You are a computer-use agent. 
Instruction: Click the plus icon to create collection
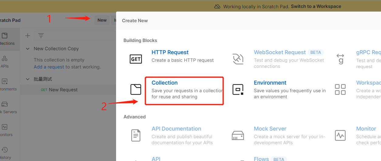[x=28, y=36]
